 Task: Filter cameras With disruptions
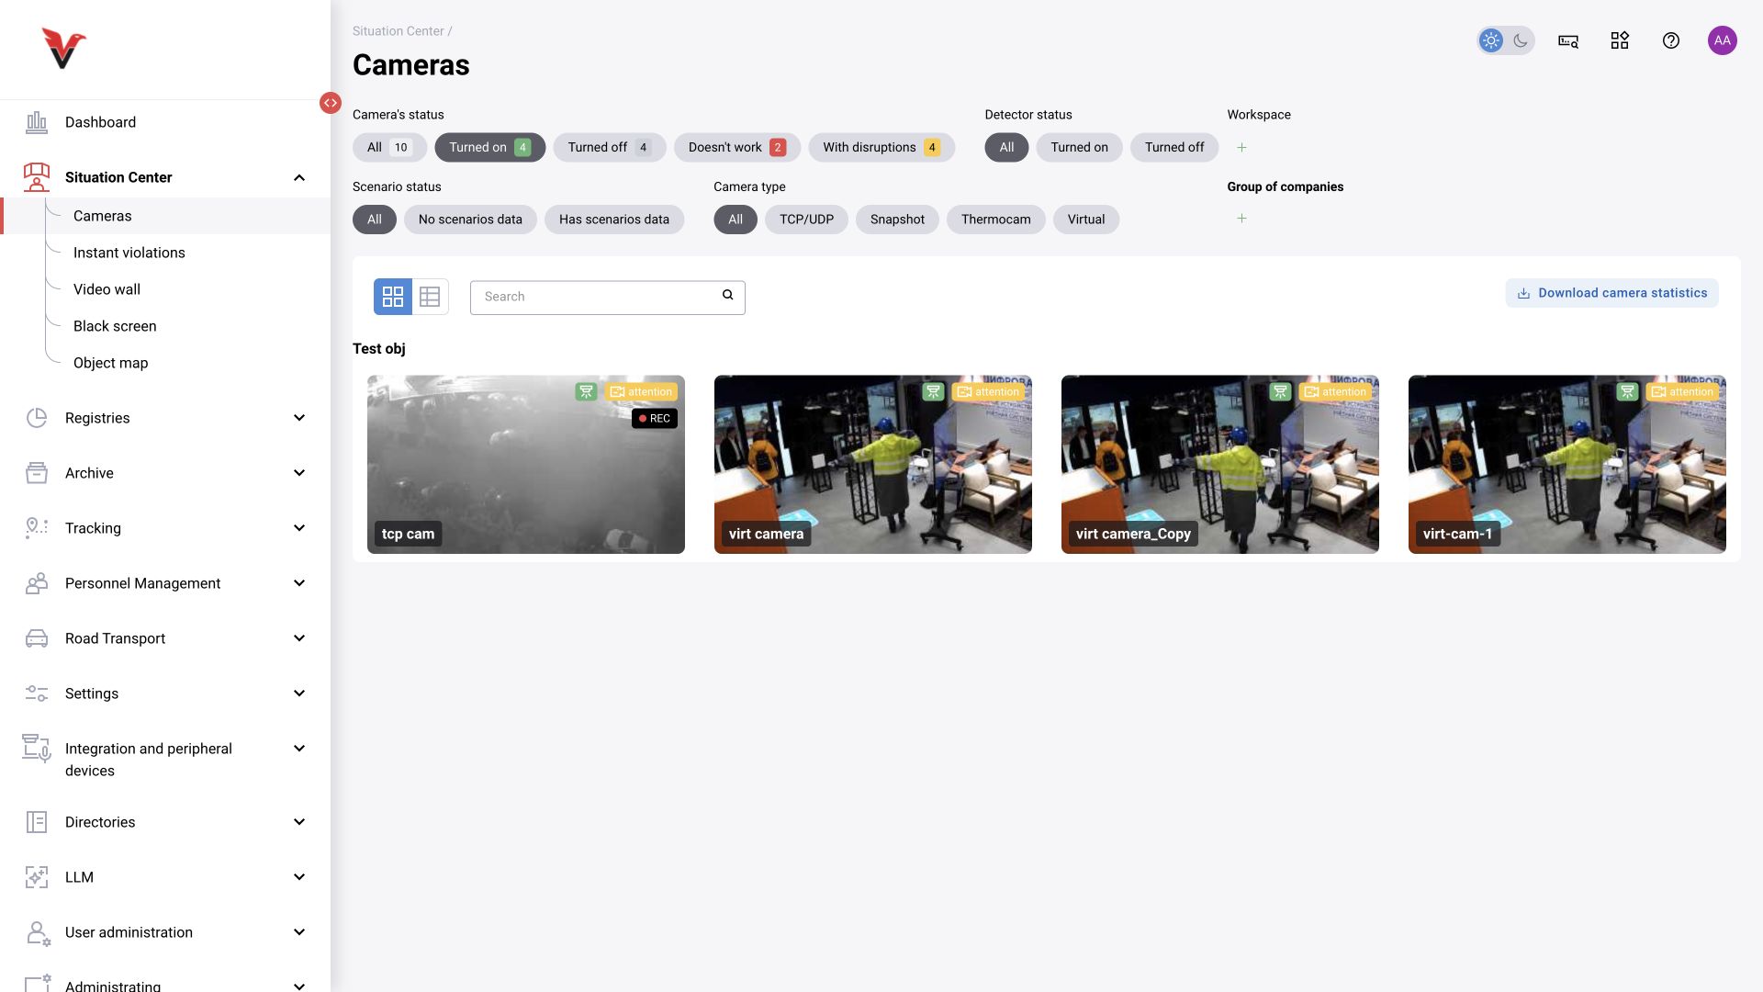tap(881, 147)
